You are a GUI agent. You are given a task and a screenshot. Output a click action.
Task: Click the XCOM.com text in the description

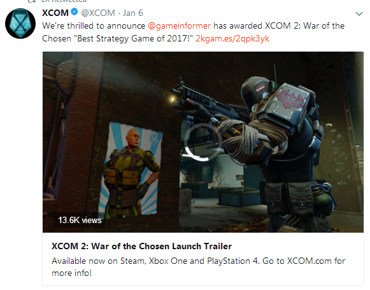(x=309, y=261)
